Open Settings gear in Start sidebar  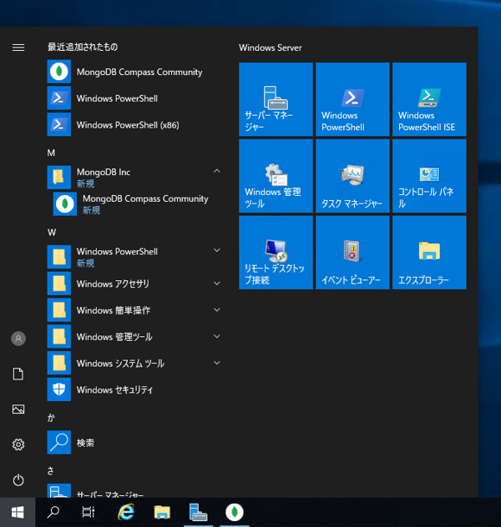click(x=18, y=444)
